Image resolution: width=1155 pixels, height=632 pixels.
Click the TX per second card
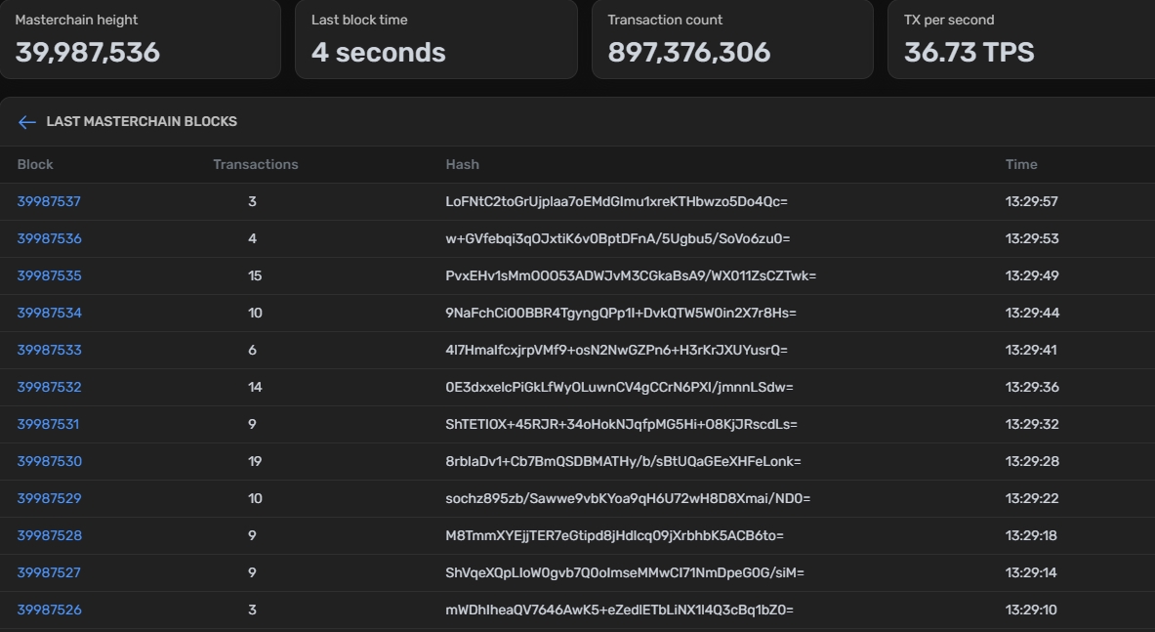tap(1020, 39)
